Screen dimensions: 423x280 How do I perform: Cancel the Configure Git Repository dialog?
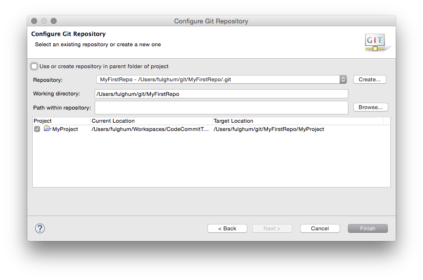pyautogui.click(x=320, y=228)
